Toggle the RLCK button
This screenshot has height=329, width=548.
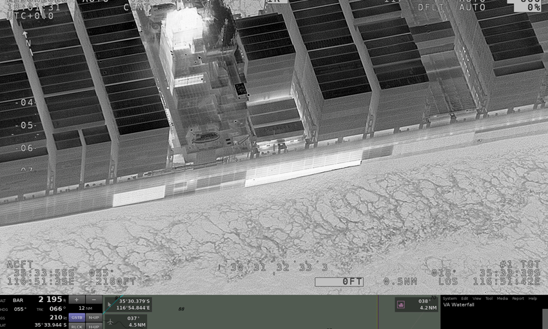click(x=77, y=326)
